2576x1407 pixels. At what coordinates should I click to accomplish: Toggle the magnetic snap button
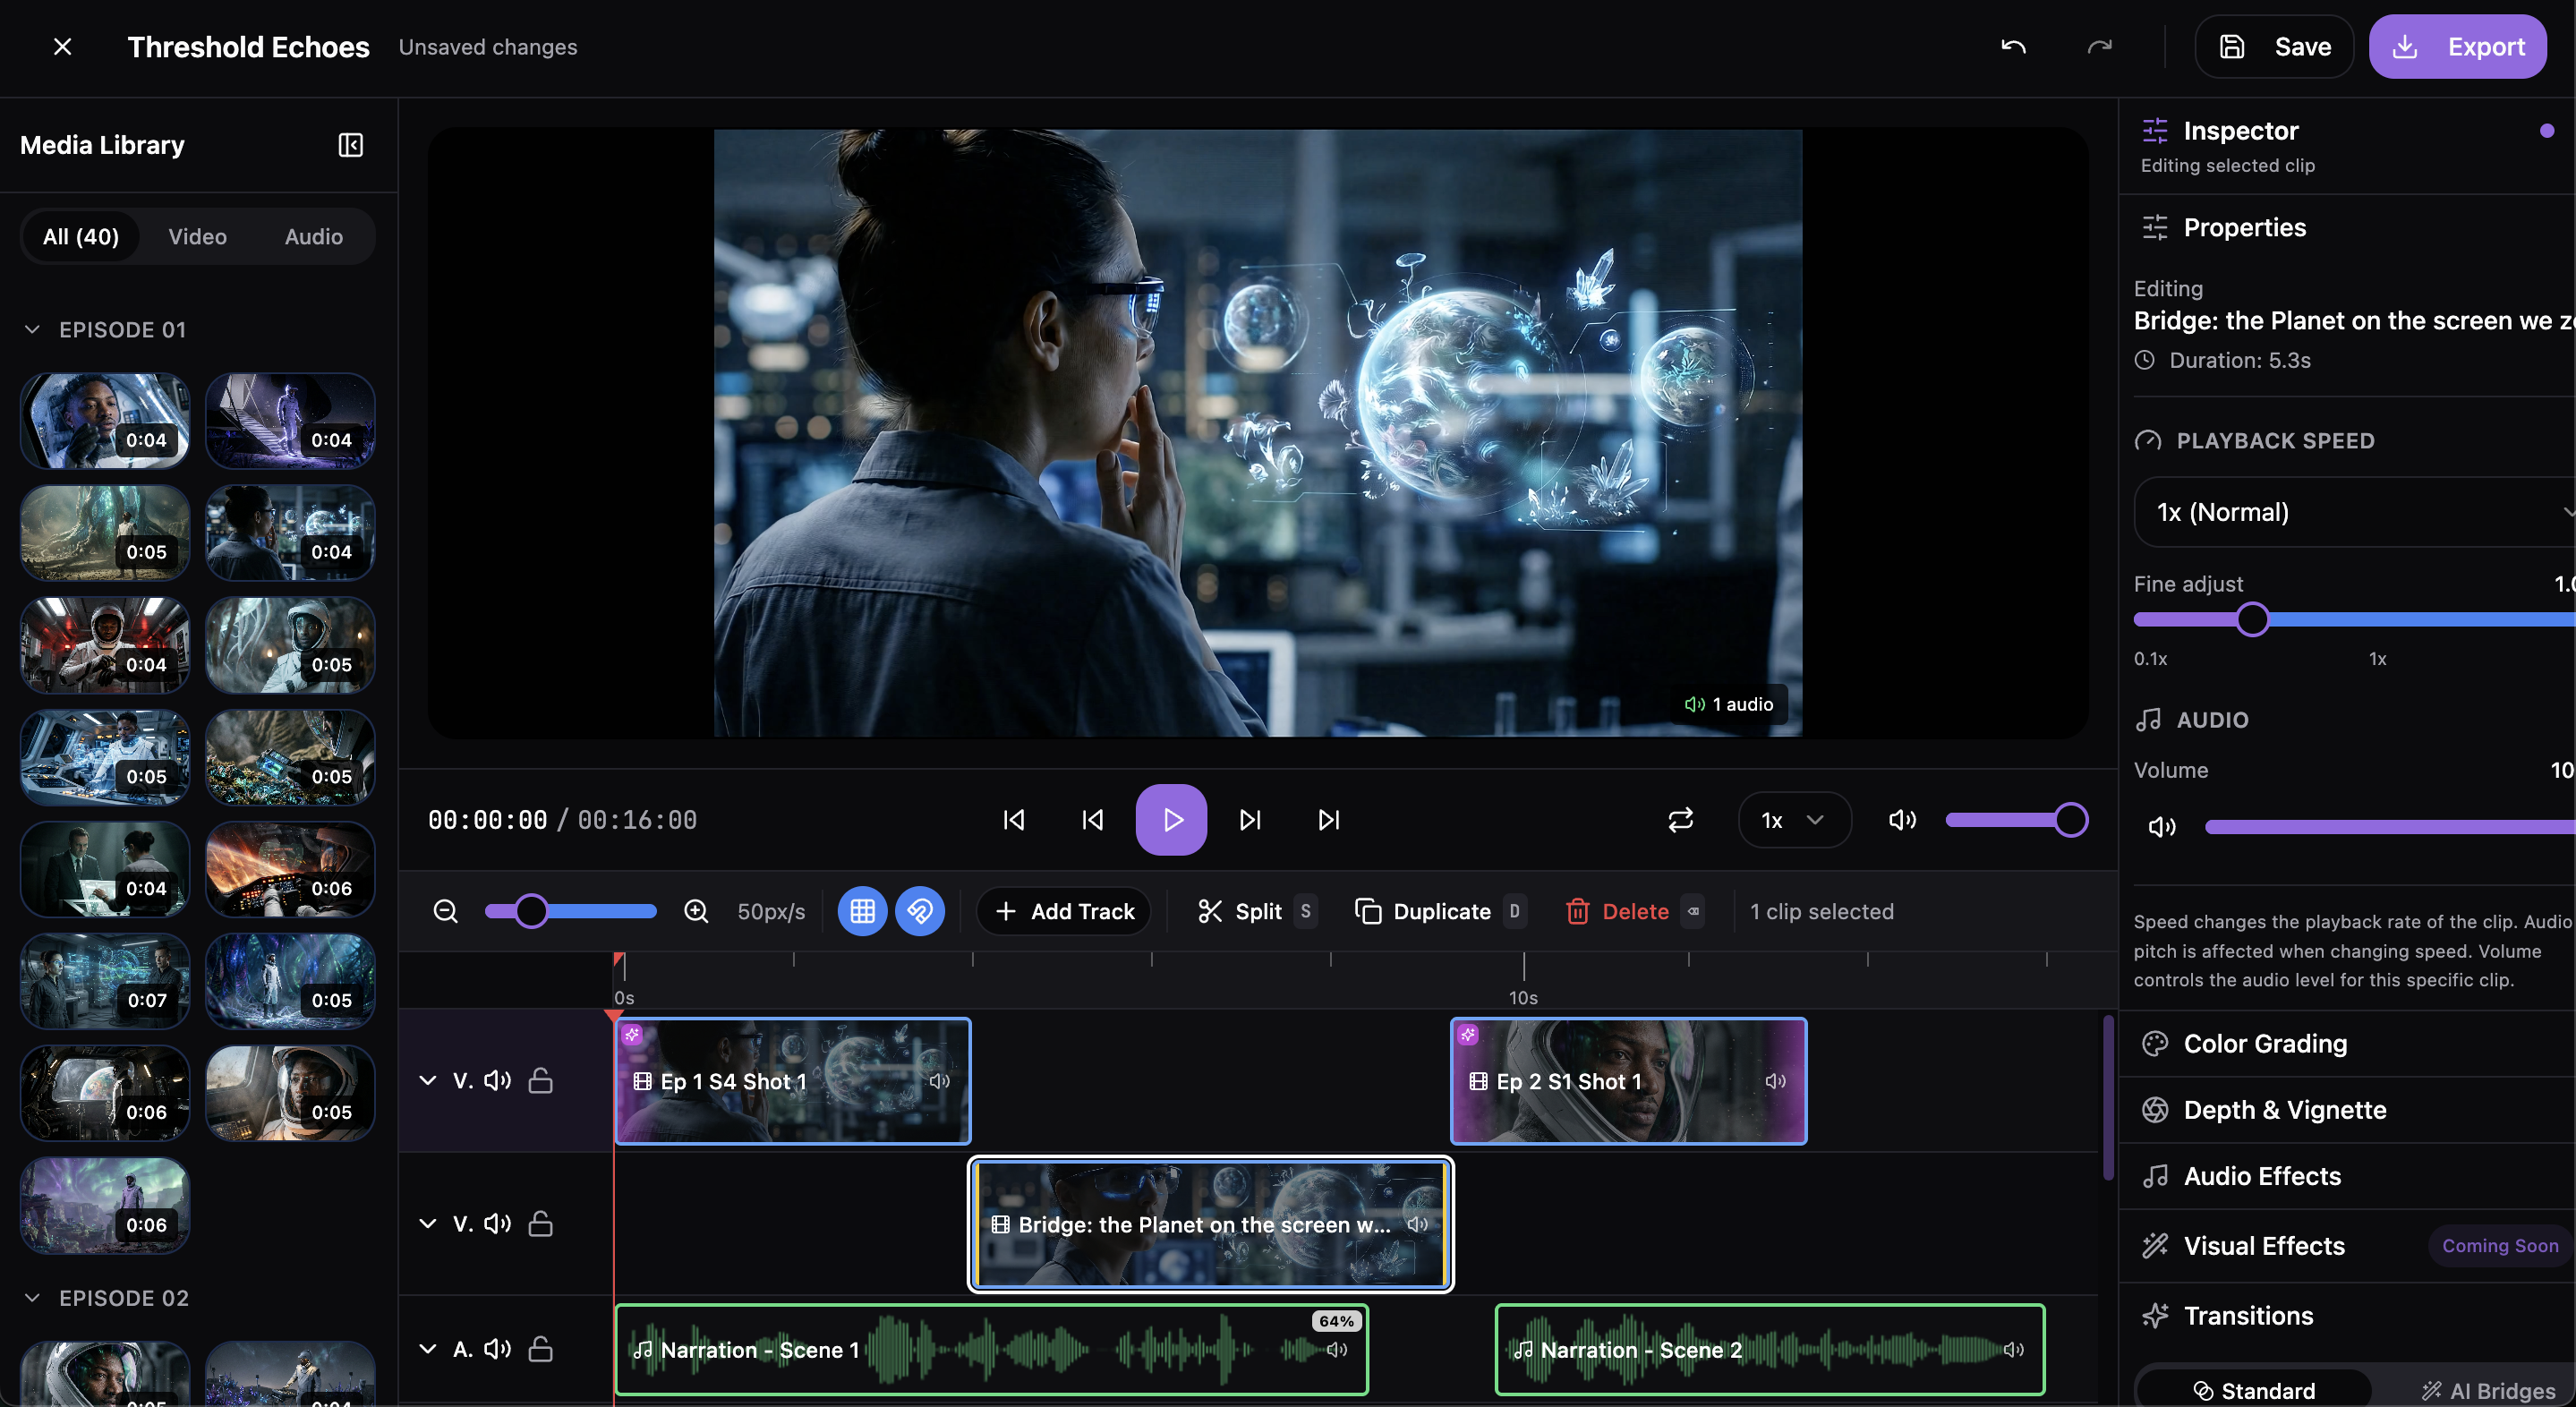[919, 911]
